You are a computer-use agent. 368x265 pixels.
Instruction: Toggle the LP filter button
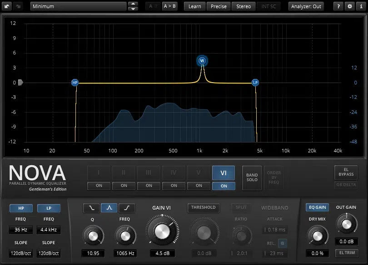(x=49, y=208)
